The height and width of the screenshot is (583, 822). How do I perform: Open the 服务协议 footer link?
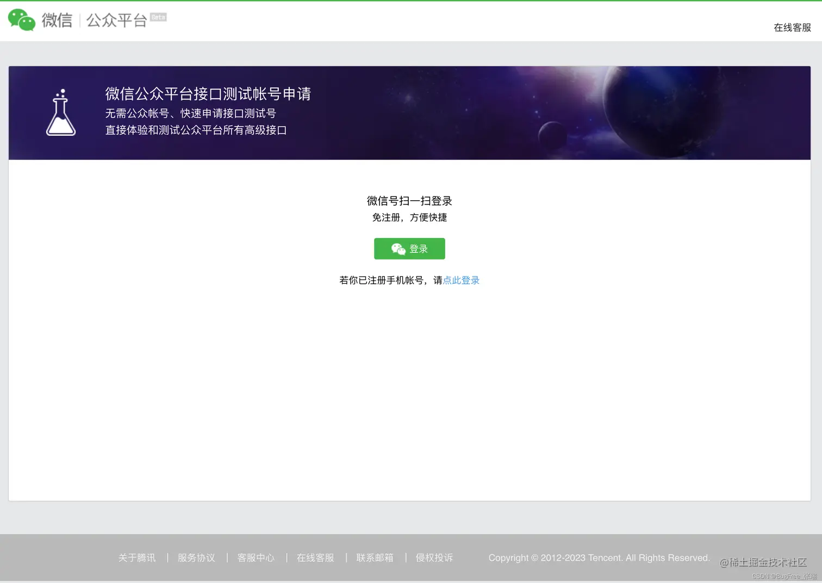tap(196, 557)
